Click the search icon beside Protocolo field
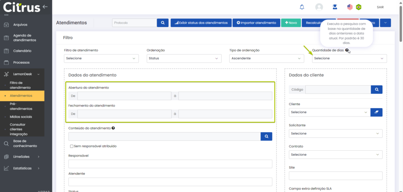 coord(163,23)
